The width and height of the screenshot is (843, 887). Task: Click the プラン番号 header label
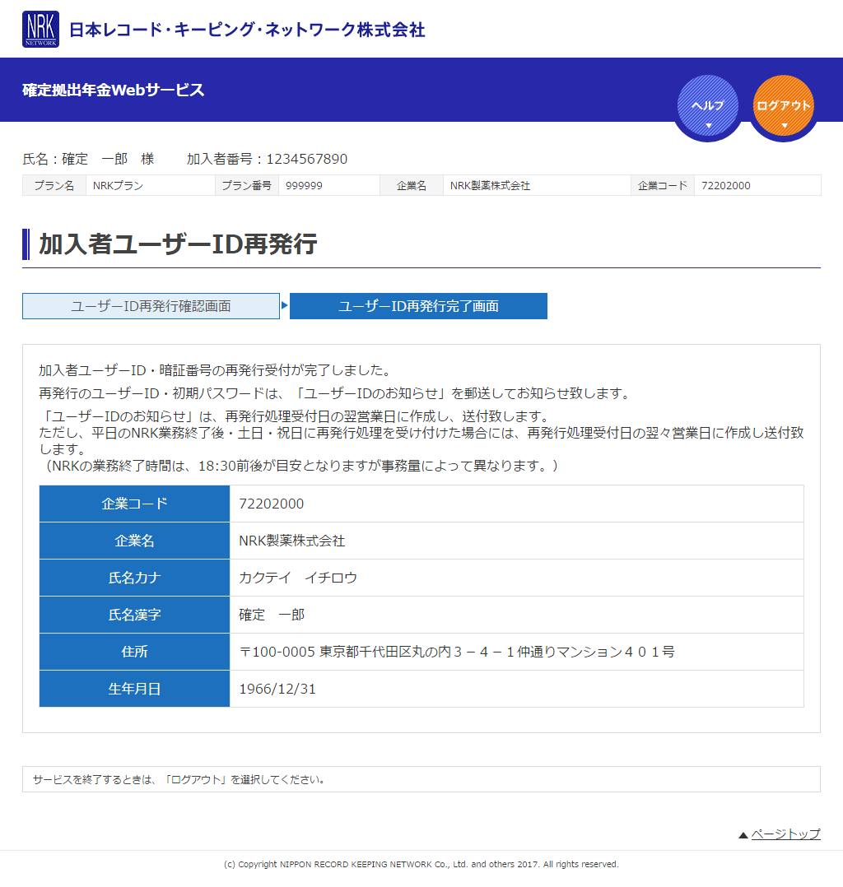coord(247,186)
